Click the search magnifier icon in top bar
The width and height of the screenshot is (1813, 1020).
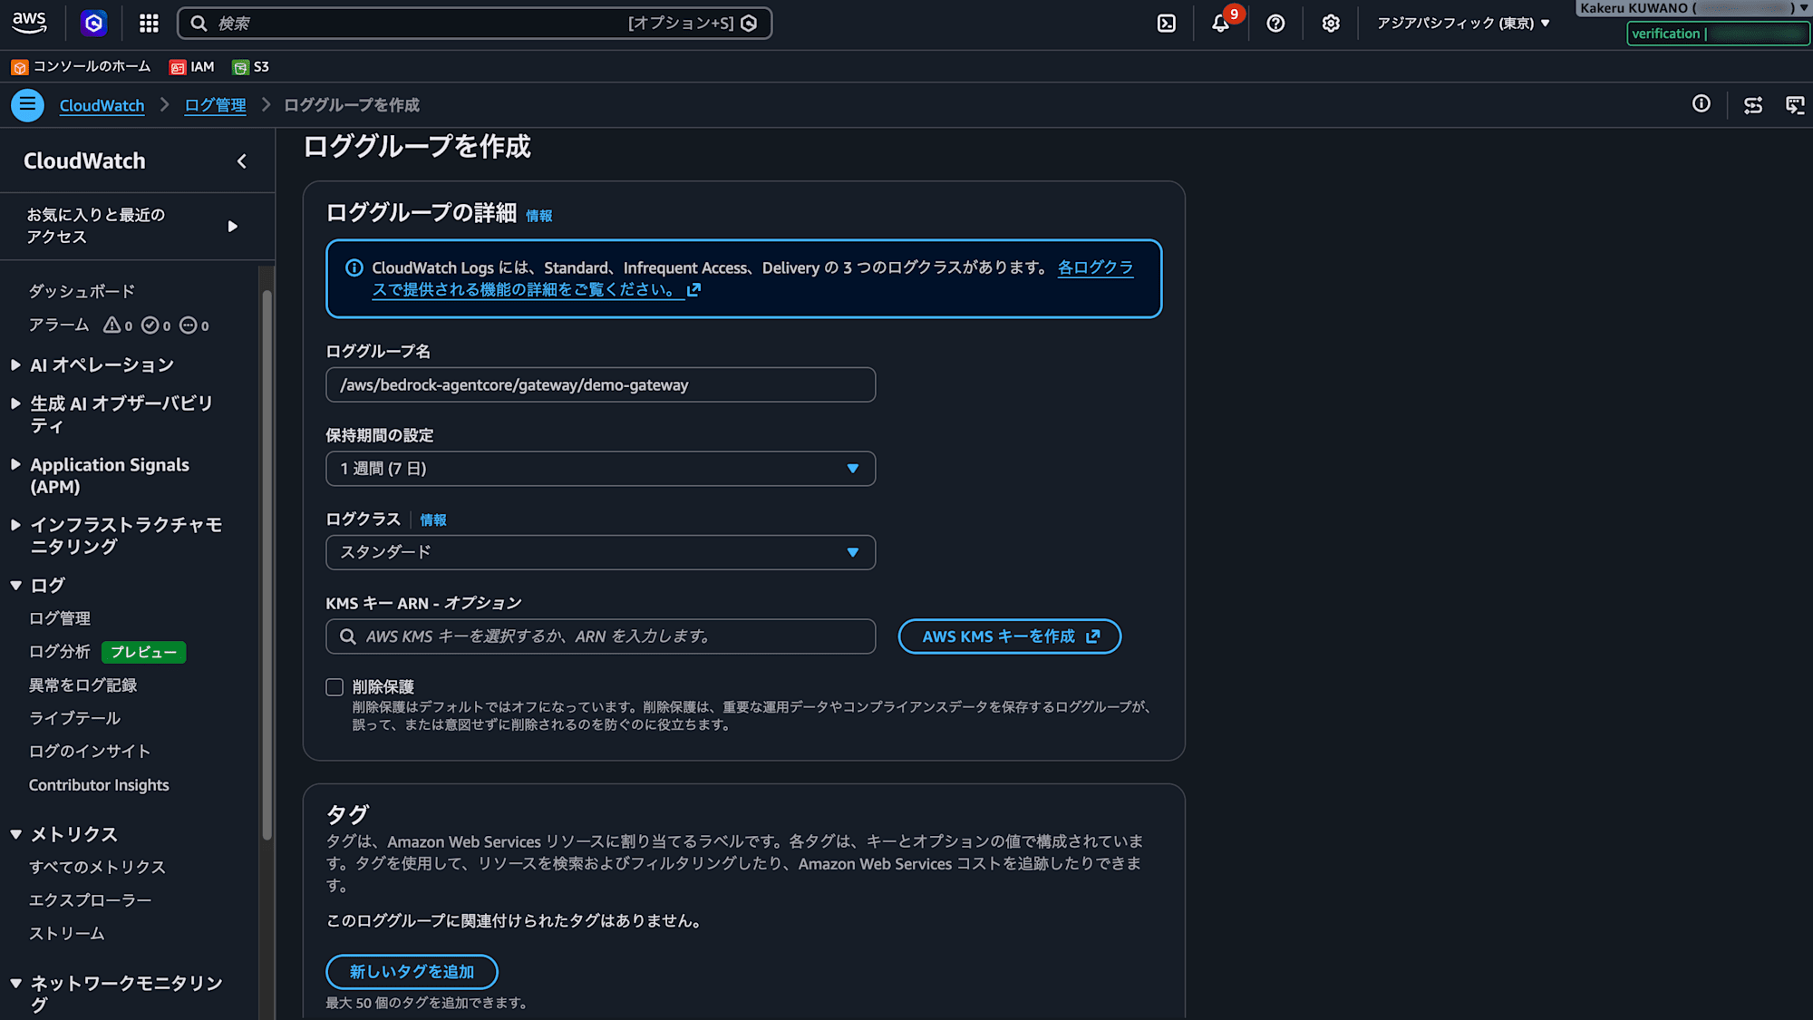(x=199, y=24)
